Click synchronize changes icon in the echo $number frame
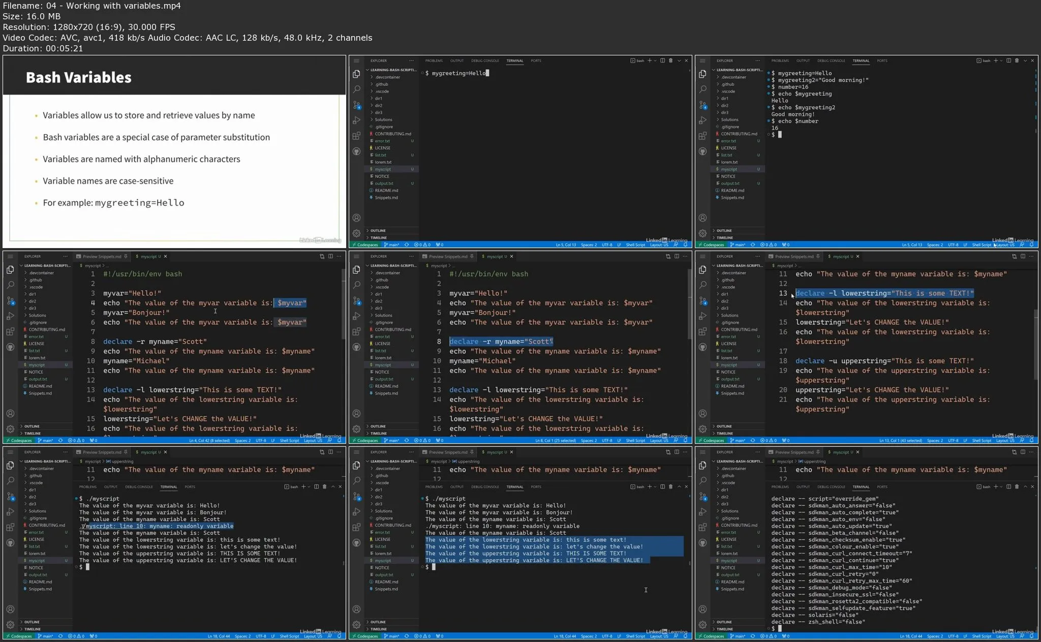Viewport: 1041px width, 642px height. coord(752,244)
